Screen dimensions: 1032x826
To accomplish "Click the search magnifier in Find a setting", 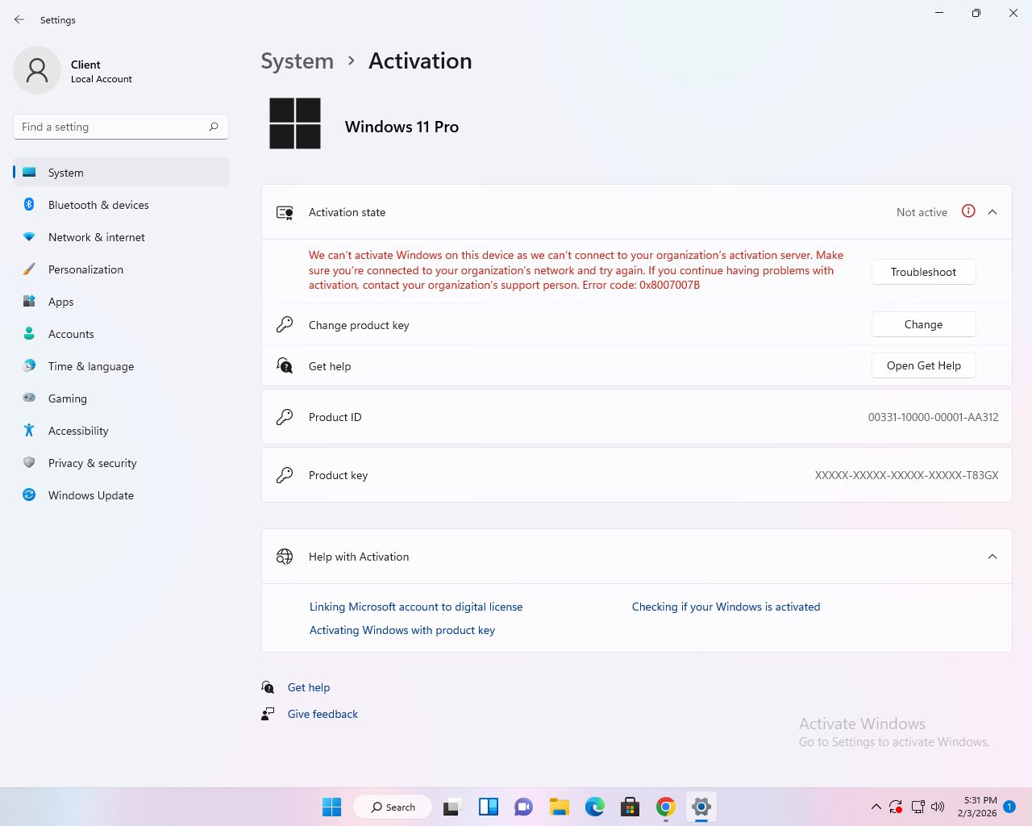I will tap(214, 127).
